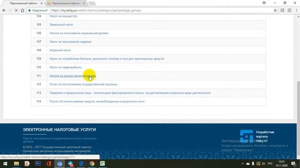Image resolution: width=300 pixels, height=168 pixels.
Task: Click the extension icon beside the Chrome menu
Action: tap(289, 10)
